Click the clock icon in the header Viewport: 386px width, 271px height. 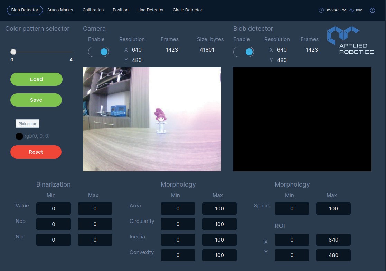pos(321,10)
